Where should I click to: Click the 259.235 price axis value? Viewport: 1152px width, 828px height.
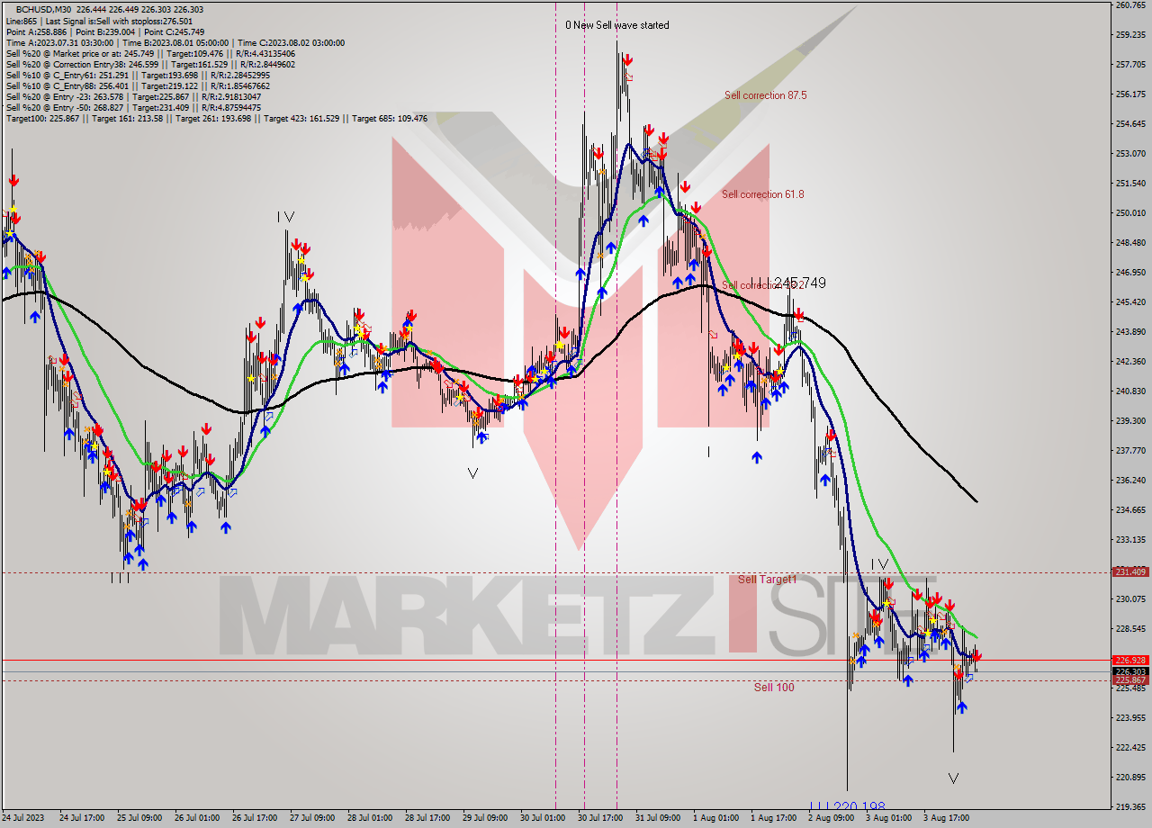1130,35
